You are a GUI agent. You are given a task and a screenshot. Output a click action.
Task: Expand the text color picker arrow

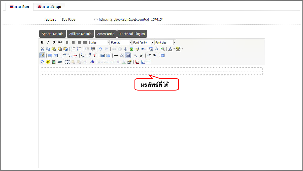click(174, 49)
